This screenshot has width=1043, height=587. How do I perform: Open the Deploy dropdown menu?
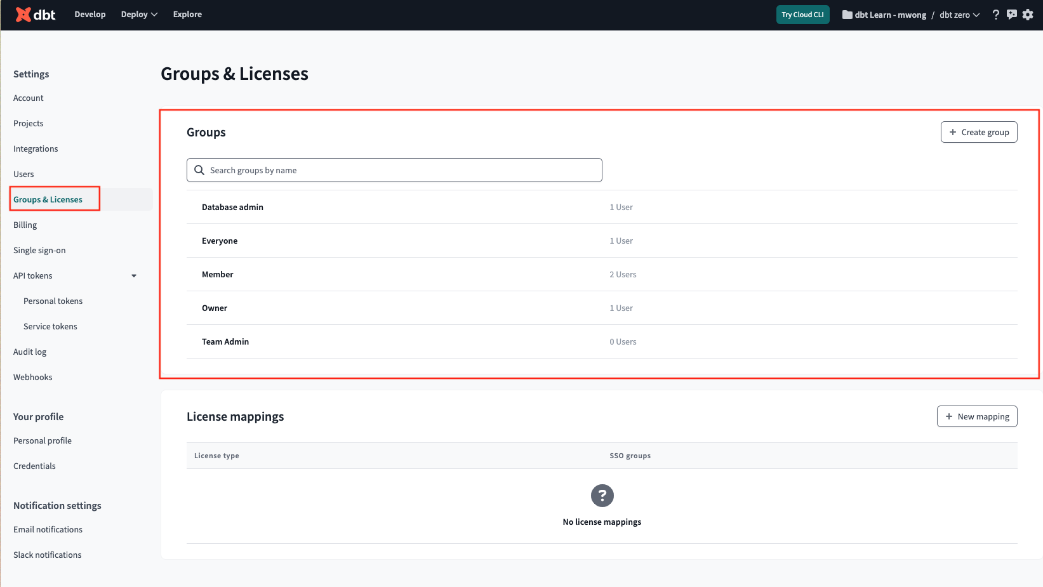[139, 15]
